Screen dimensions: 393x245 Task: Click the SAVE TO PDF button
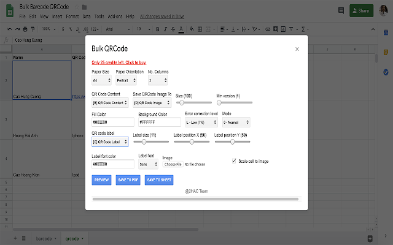[x=128, y=180]
